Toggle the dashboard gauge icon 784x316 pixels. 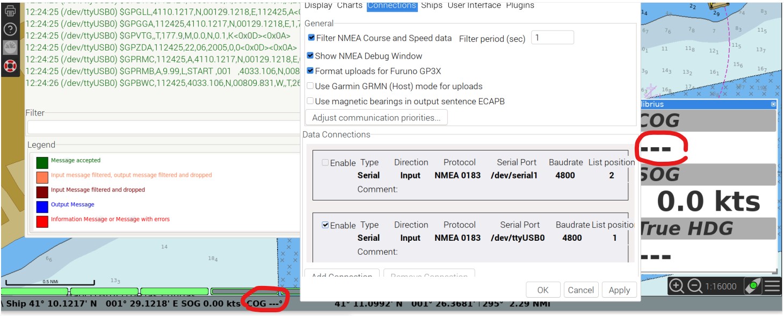(x=10, y=47)
